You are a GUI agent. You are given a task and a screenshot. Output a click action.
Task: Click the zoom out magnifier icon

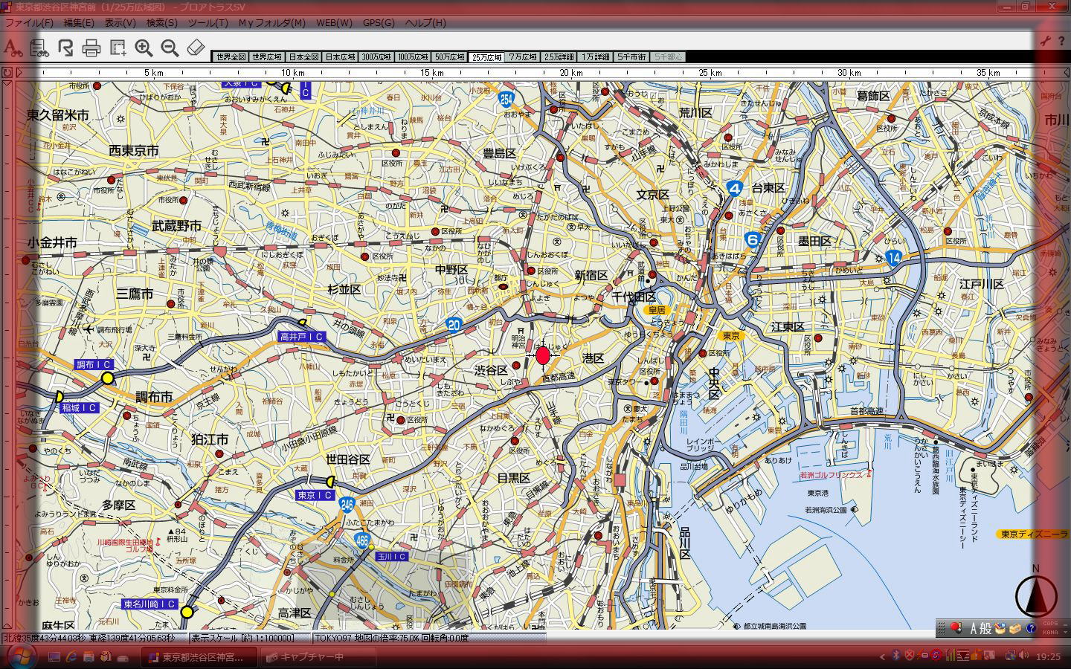click(x=170, y=48)
